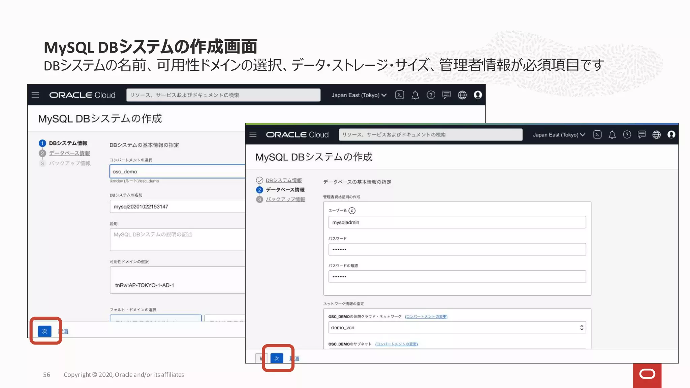The height and width of the screenshot is (388, 690).
Task: Select step 3 バックアップ情報 in back window
Action: coord(65,163)
